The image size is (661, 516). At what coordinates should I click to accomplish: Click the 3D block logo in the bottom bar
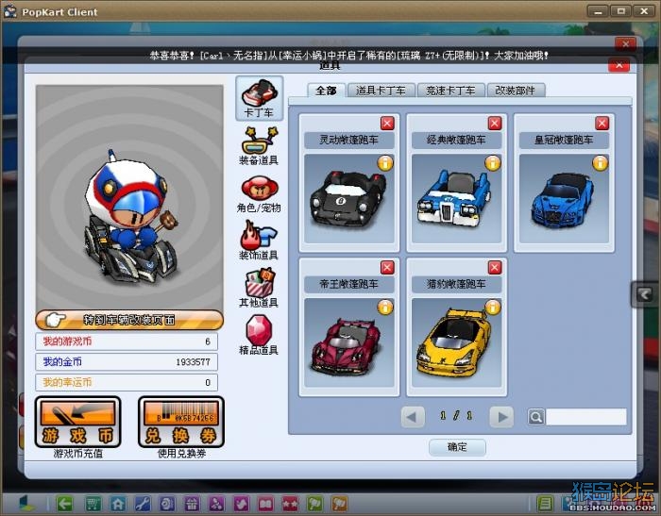point(26,504)
